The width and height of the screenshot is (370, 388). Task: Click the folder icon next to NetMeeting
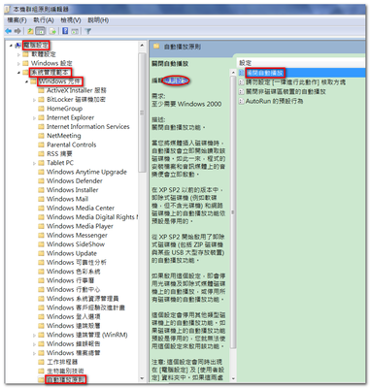coord(41,136)
